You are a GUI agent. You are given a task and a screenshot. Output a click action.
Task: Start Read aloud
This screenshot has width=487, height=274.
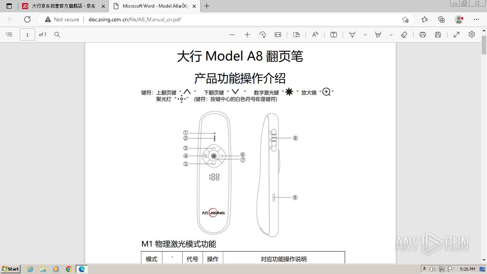coord(315,35)
